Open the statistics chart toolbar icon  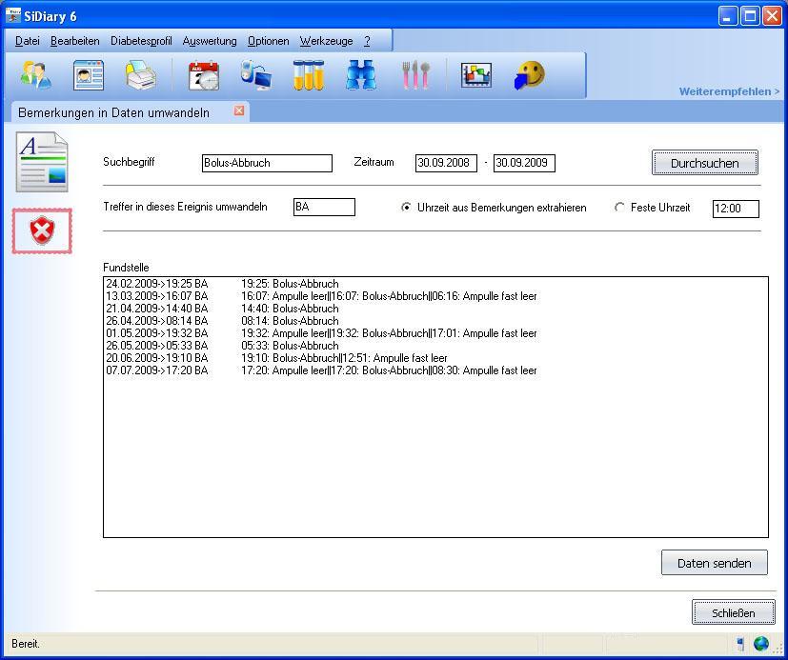475,75
